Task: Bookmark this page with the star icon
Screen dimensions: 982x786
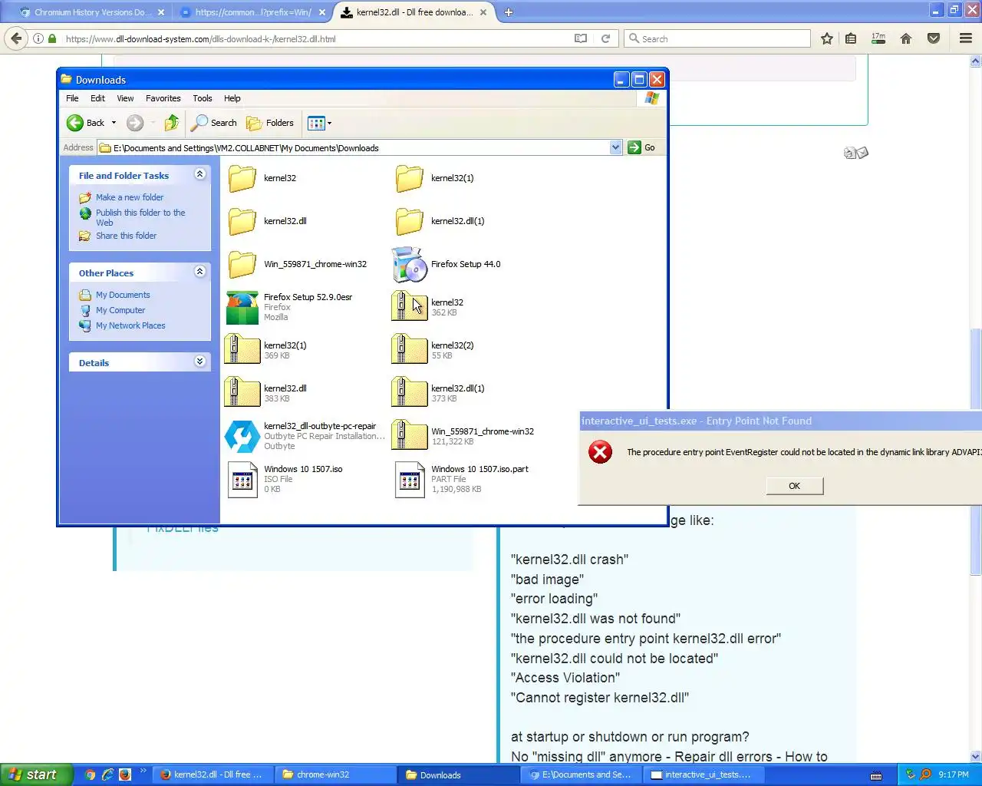Action: 827,38
